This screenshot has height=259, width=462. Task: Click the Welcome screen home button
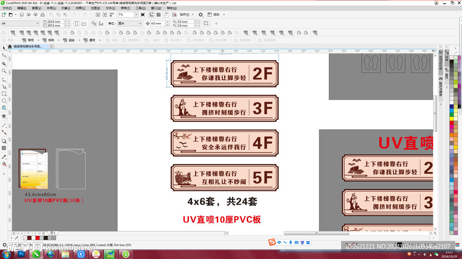10,46
